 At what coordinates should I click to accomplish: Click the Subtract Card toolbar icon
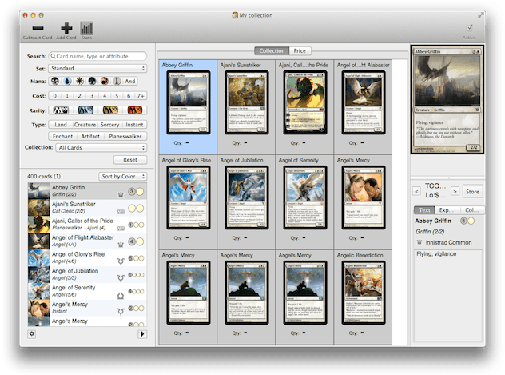point(38,28)
